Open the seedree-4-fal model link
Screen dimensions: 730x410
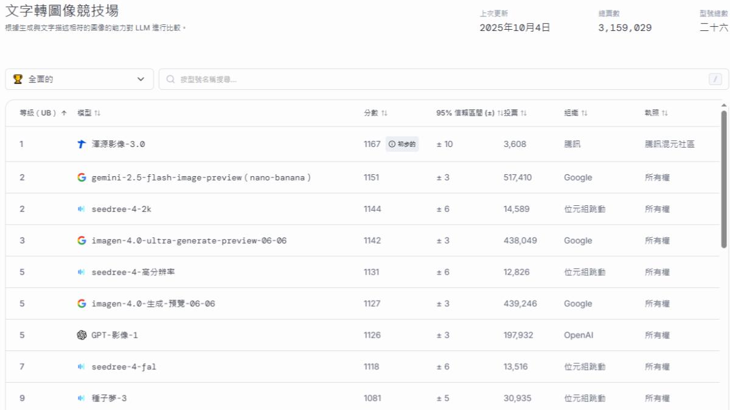[x=124, y=367]
